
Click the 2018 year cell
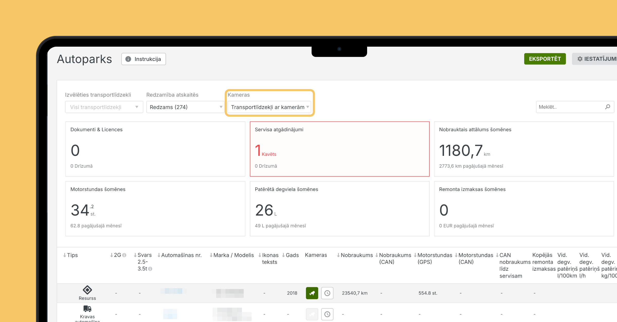click(292, 293)
